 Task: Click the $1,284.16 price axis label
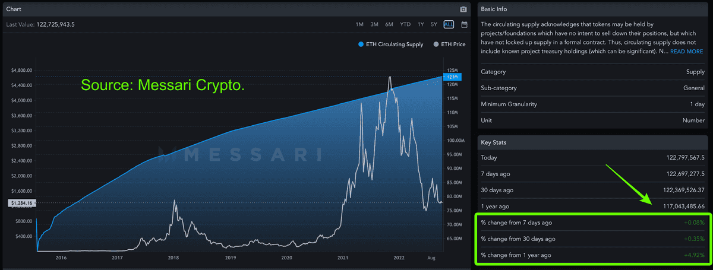(21, 203)
